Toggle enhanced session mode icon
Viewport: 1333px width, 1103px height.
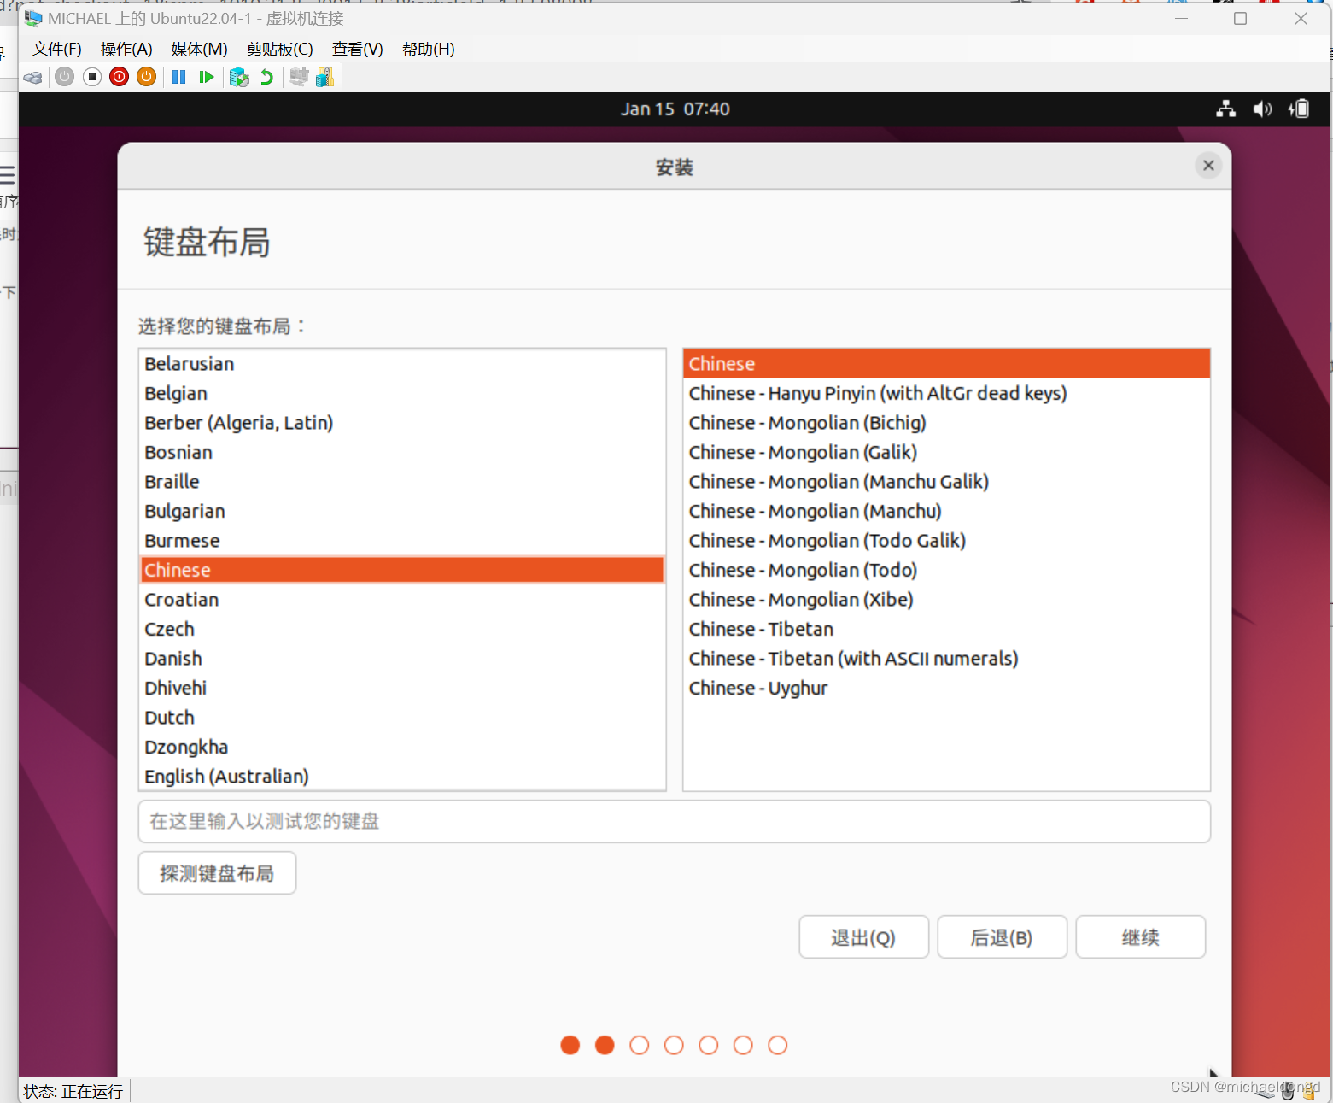pos(299,78)
